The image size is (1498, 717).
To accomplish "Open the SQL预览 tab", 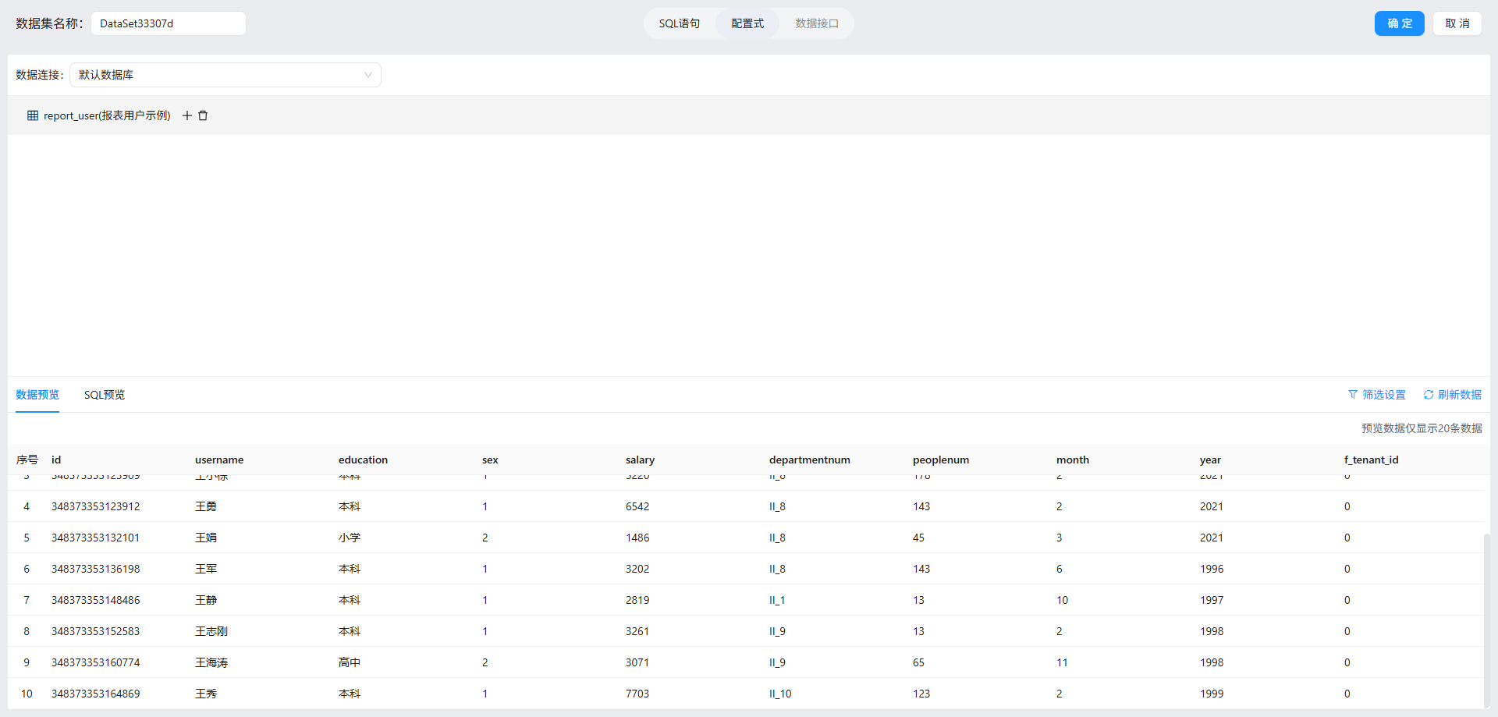I will point(105,395).
